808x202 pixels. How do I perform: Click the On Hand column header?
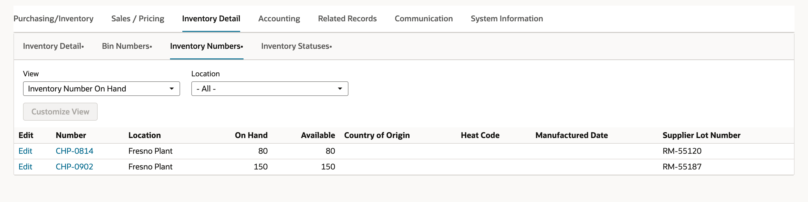click(251, 135)
